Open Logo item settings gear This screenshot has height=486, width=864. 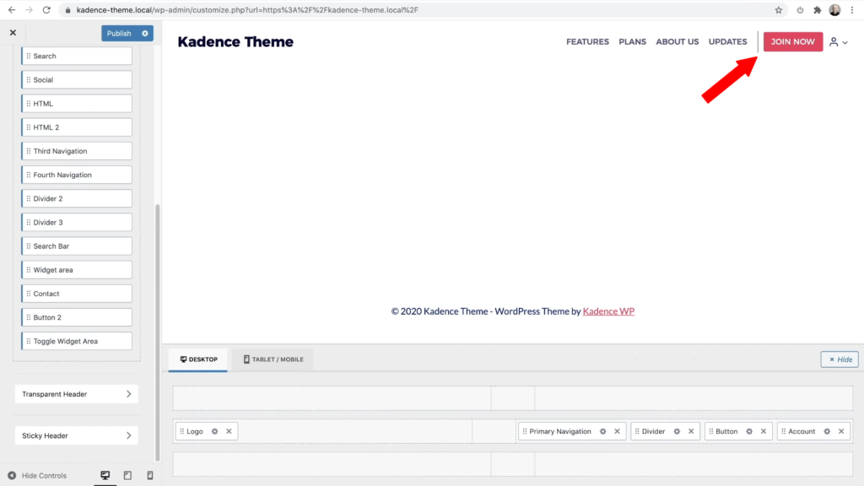[215, 431]
